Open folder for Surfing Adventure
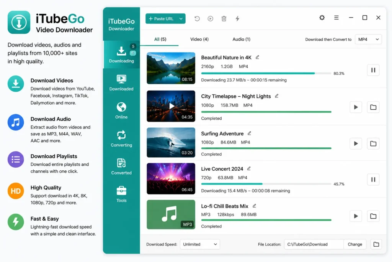Viewport: 392px width, 262px height. coord(373,143)
